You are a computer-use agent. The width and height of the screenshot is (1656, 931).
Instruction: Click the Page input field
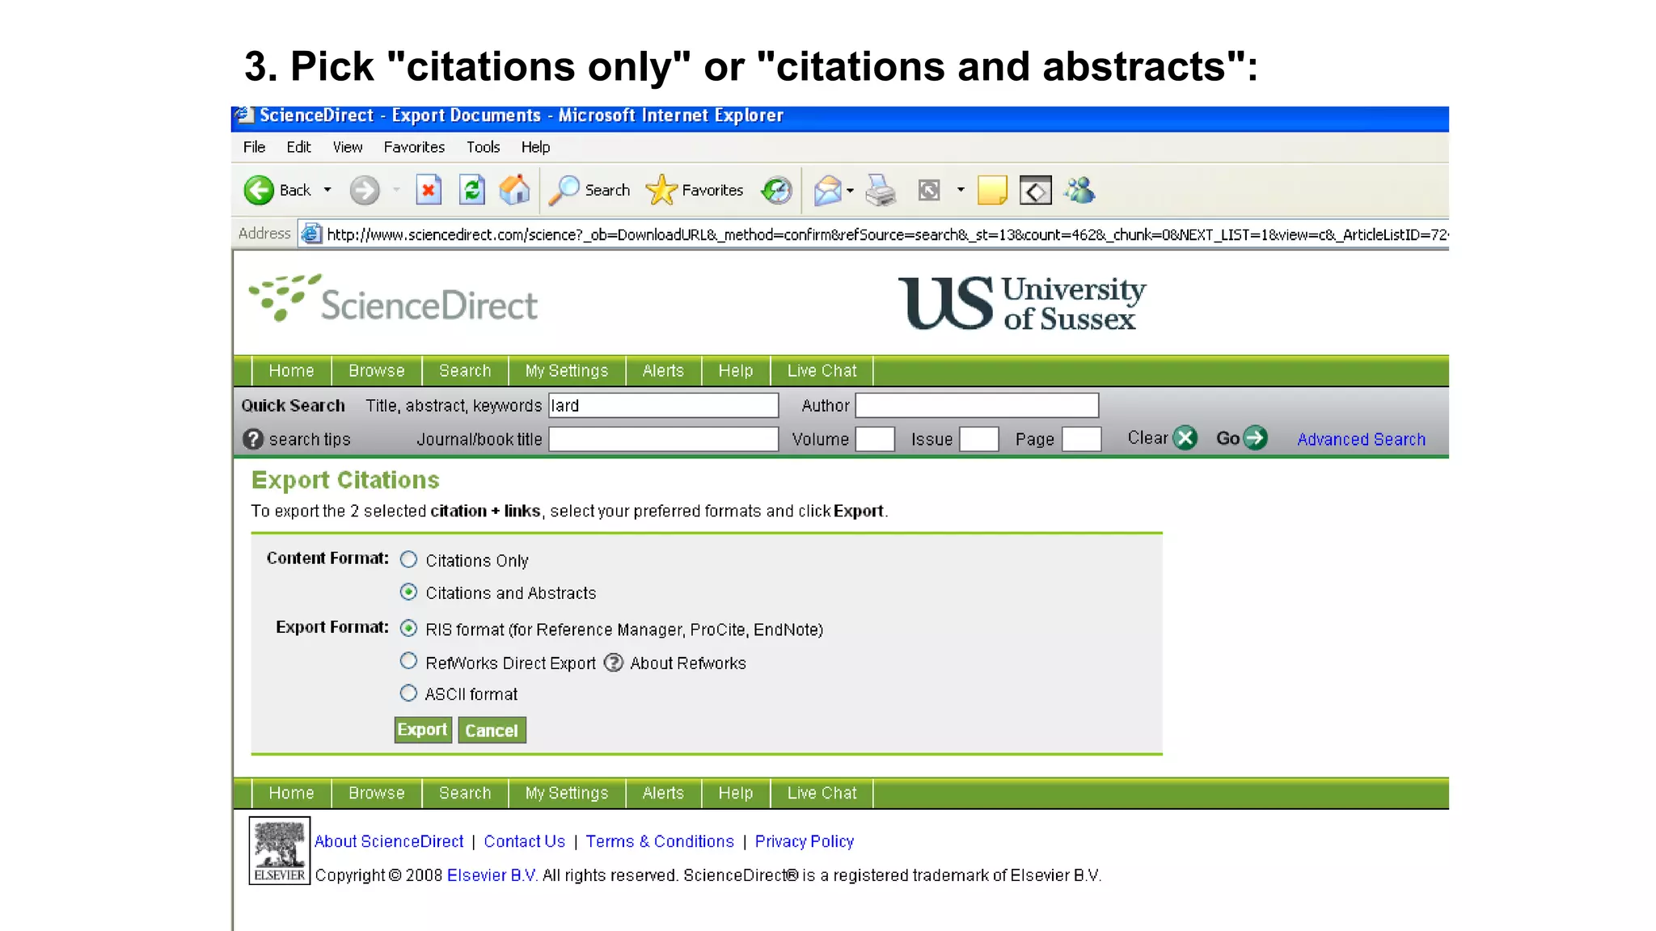(x=1081, y=439)
